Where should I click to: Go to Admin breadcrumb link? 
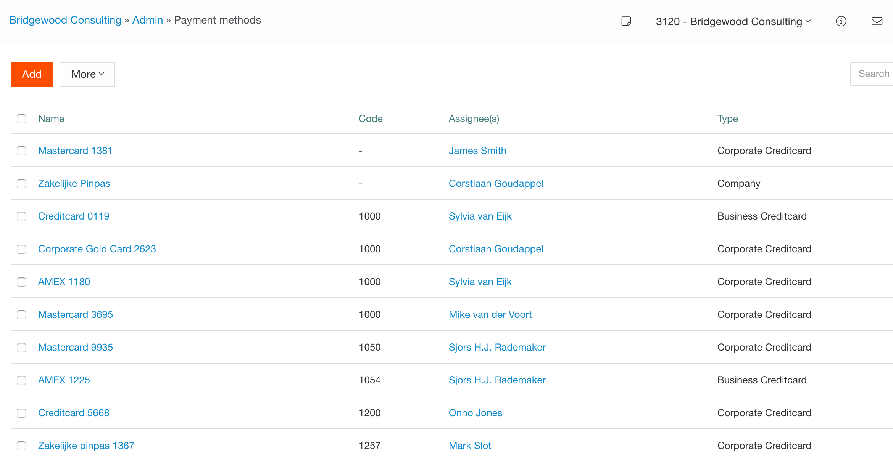pyautogui.click(x=148, y=20)
